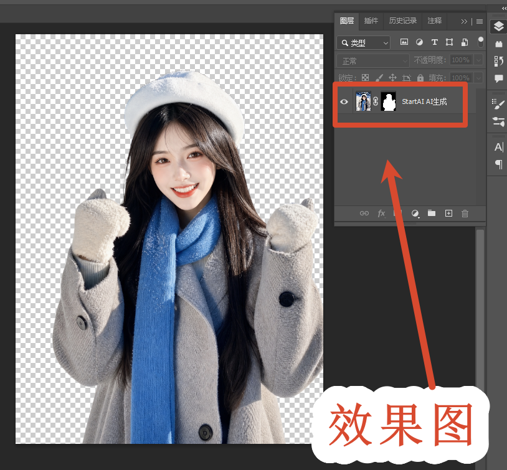The width and height of the screenshot is (507, 470).
Task: Open the Character panel icon
Action: 498,147
